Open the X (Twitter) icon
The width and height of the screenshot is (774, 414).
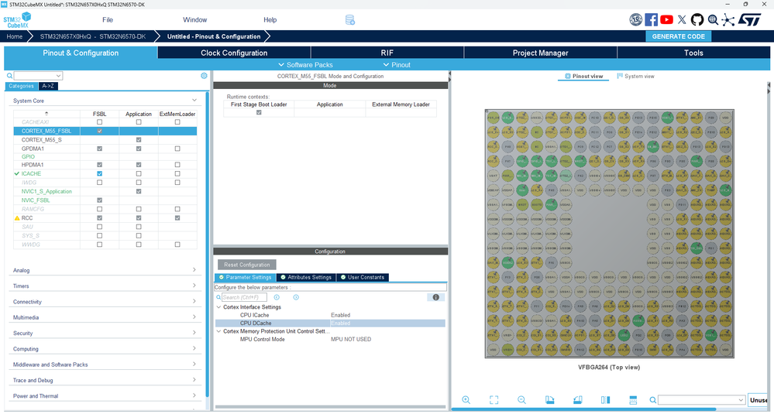click(682, 19)
